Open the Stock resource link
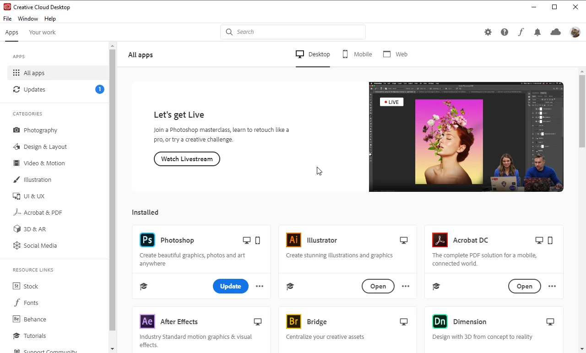586x353 pixels. (25, 286)
